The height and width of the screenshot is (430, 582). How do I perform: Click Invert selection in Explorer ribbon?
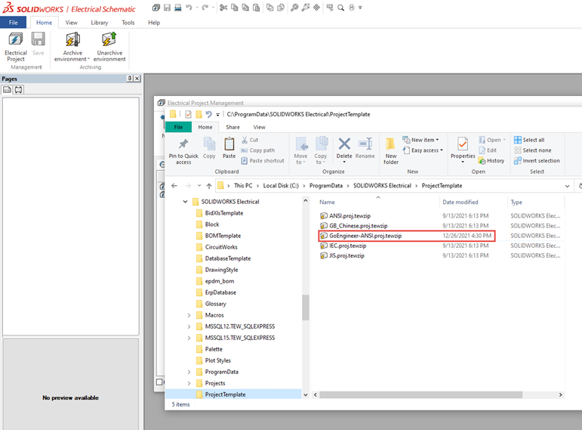point(537,160)
